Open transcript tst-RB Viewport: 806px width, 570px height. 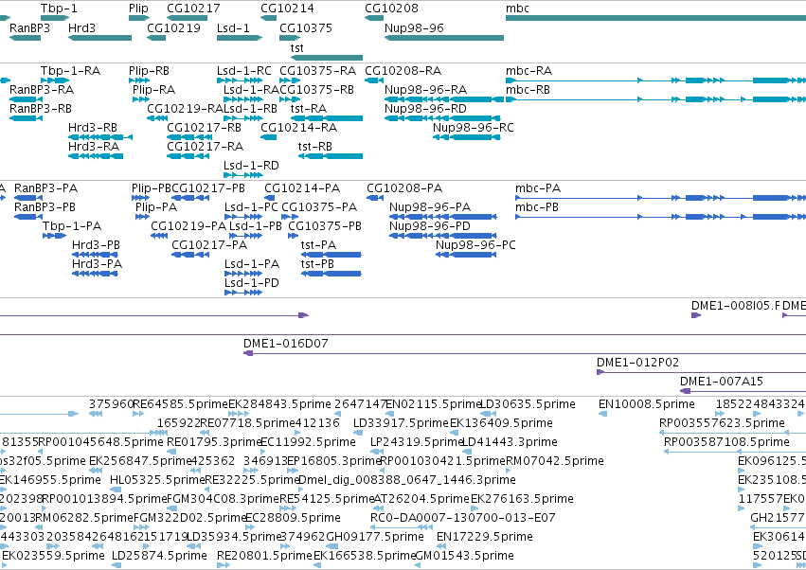(315, 147)
